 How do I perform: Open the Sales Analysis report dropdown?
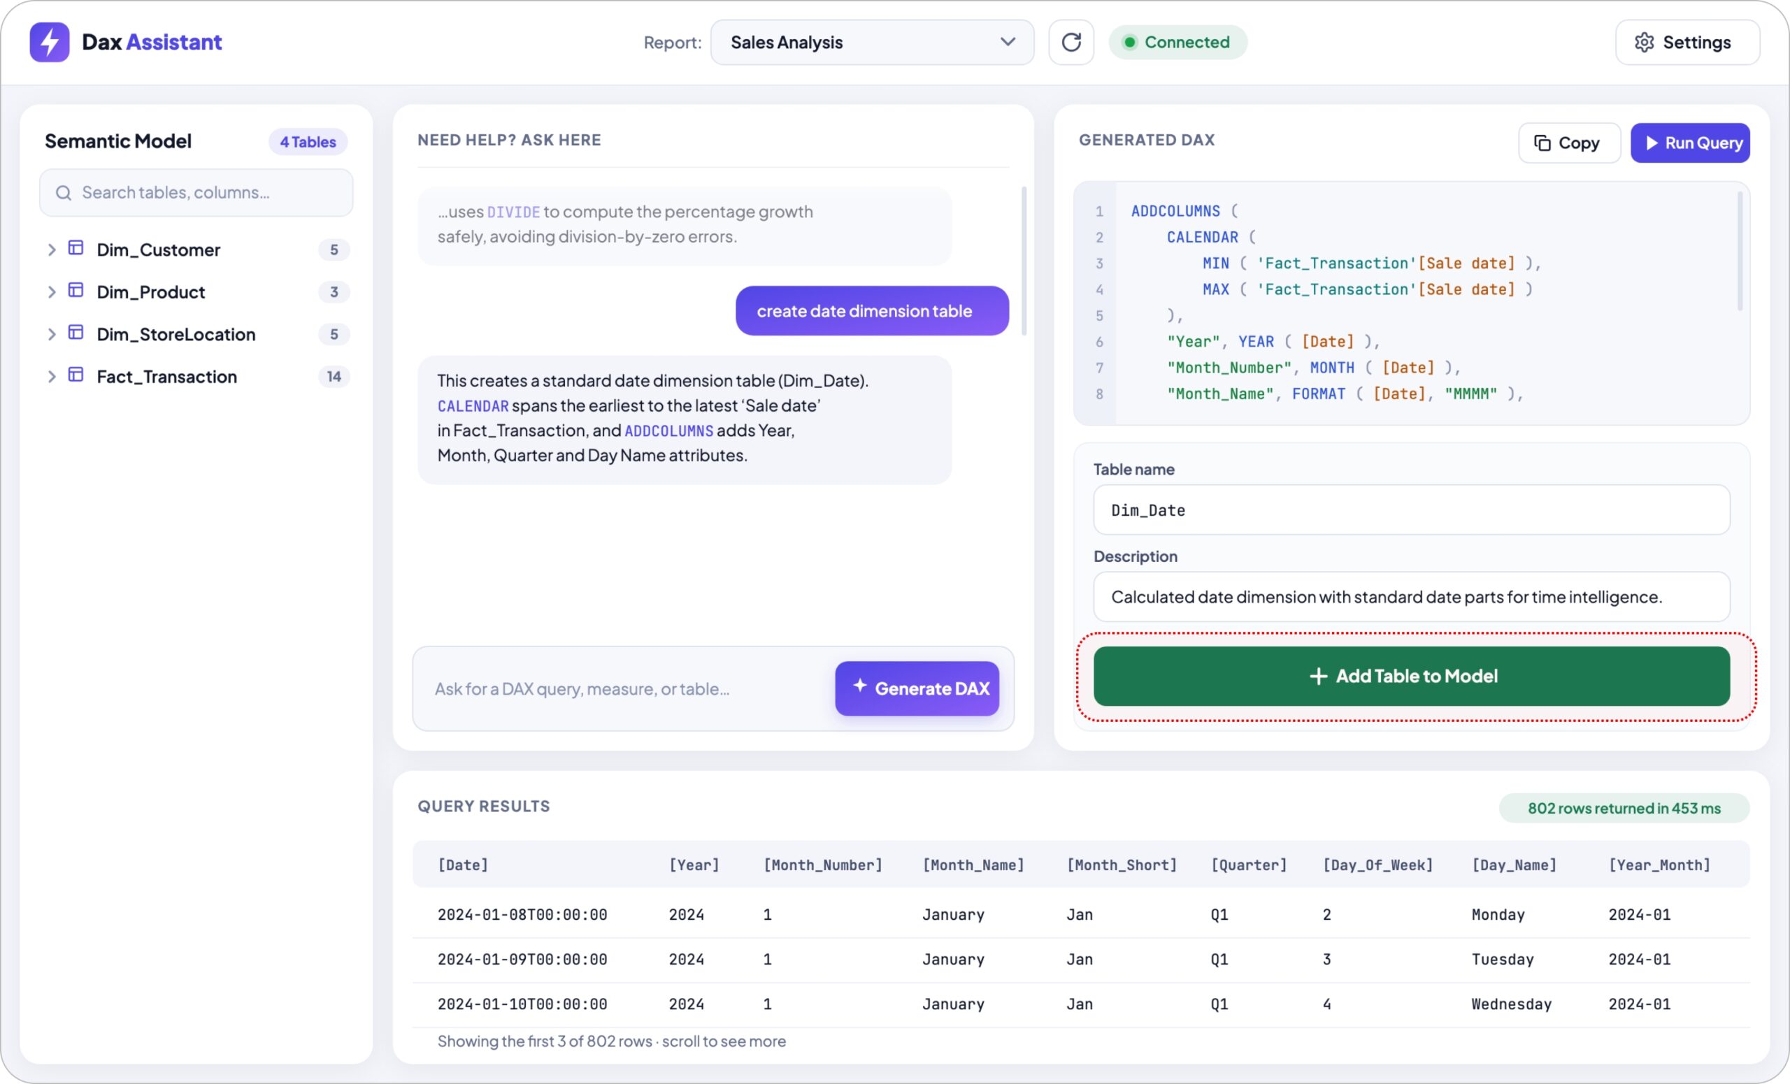click(872, 42)
